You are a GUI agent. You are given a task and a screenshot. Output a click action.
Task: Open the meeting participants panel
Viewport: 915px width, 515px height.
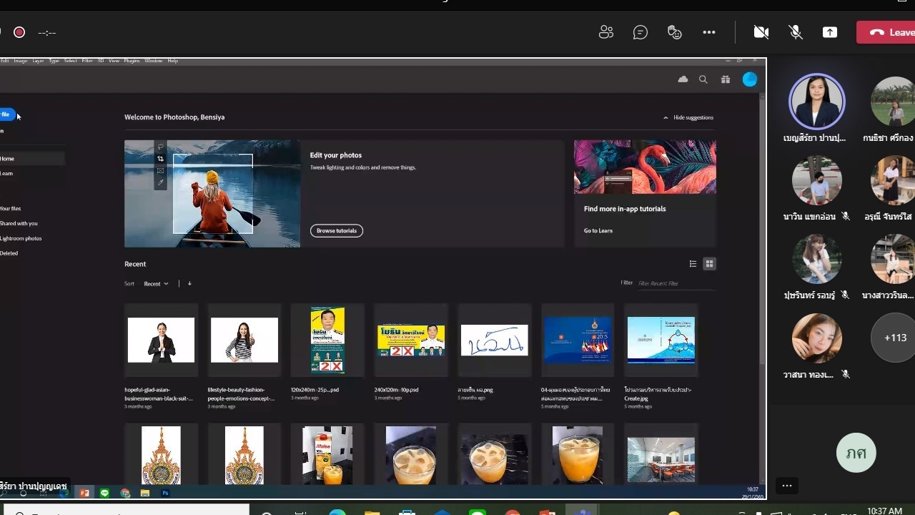[606, 32]
